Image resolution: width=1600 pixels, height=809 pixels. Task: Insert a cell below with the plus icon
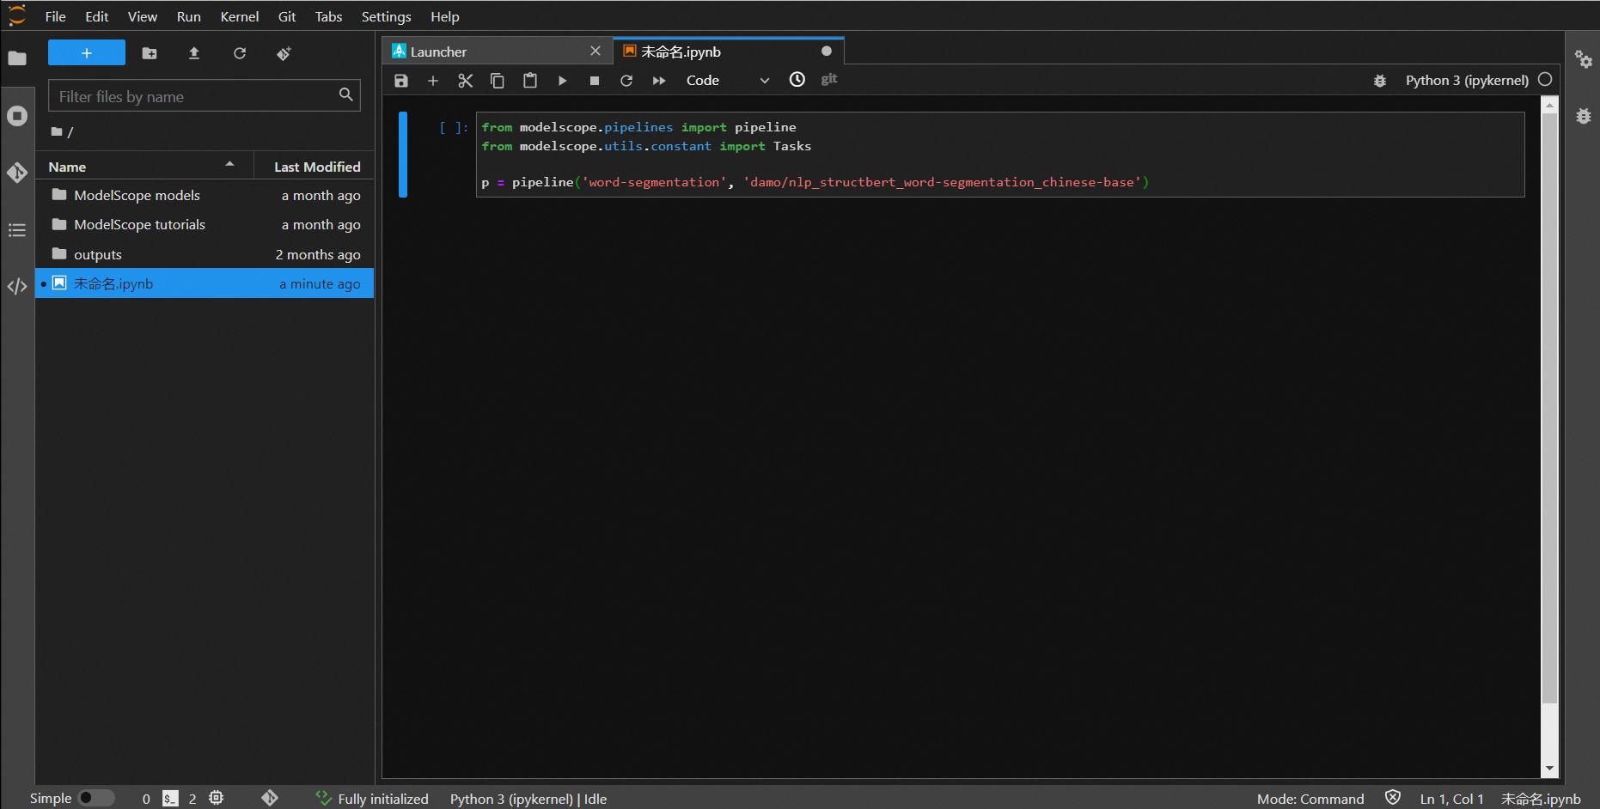pos(433,80)
